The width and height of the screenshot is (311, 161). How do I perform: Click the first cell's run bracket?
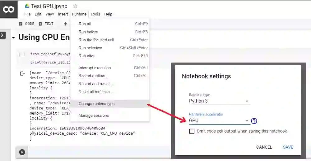[x=22, y=54]
